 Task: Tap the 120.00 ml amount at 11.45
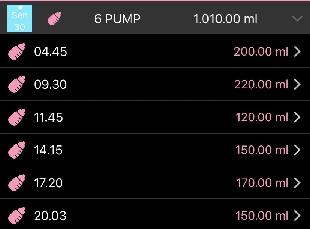[x=262, y=117]
